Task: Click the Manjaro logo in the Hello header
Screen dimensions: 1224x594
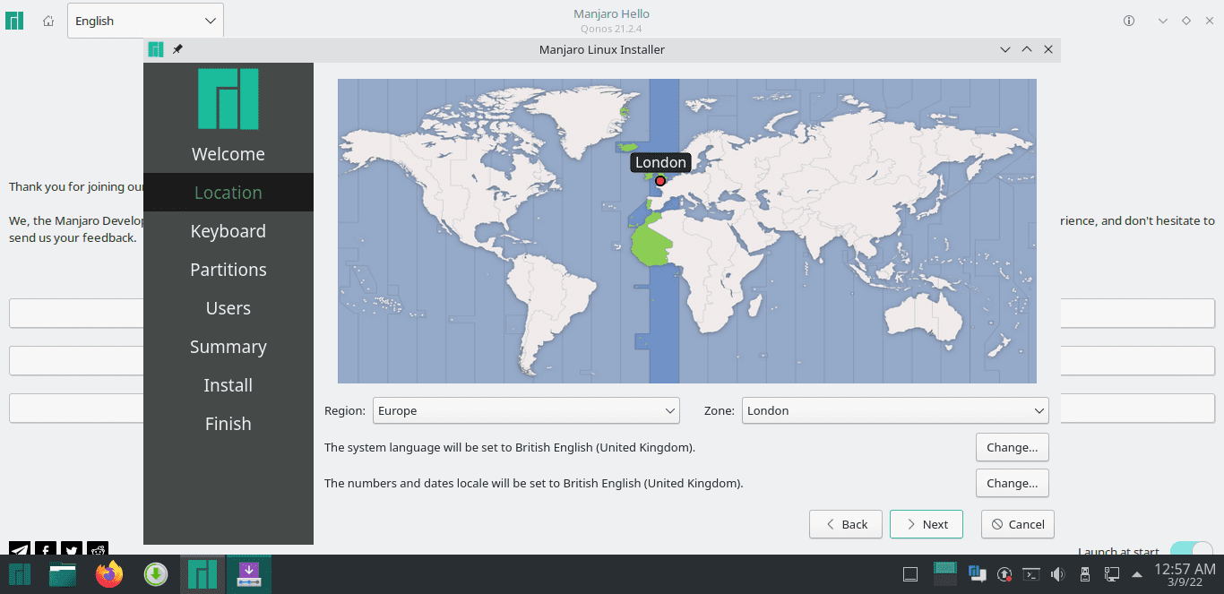Action: click(x=14, y=21)
